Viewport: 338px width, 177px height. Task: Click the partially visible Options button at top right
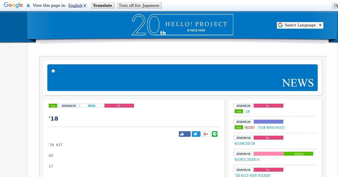click(335, 5)
